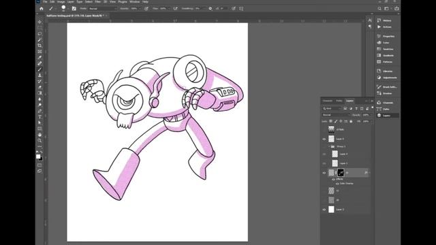Open the Window menu
436x245 pixels.
pos(135,1)
